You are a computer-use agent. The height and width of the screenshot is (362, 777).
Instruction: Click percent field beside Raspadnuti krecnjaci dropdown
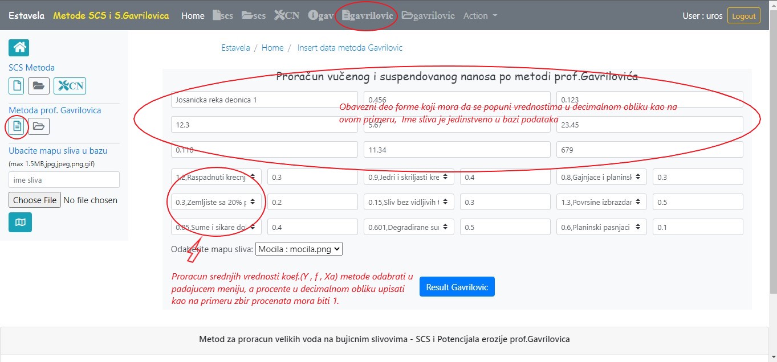(313, 177)
